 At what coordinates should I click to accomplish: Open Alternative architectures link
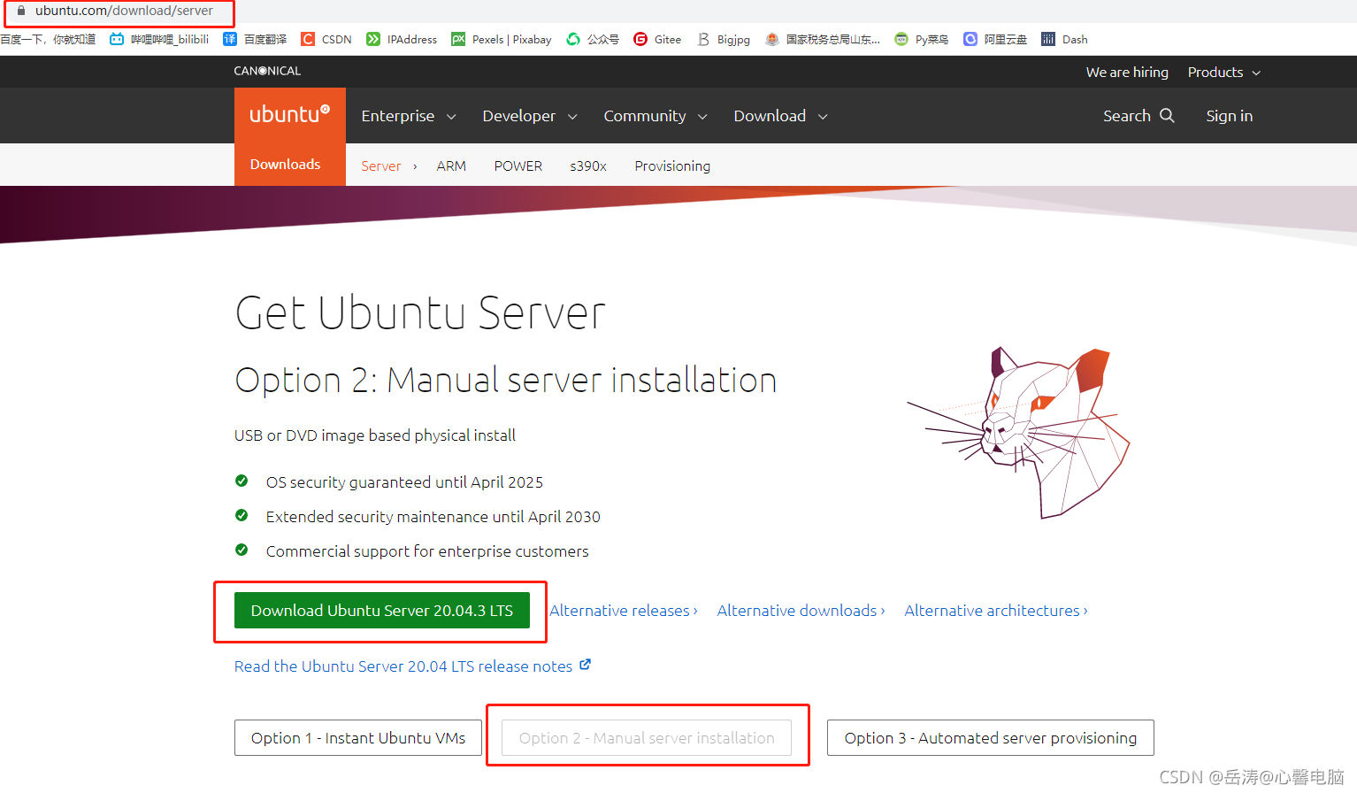click(996, 611)
